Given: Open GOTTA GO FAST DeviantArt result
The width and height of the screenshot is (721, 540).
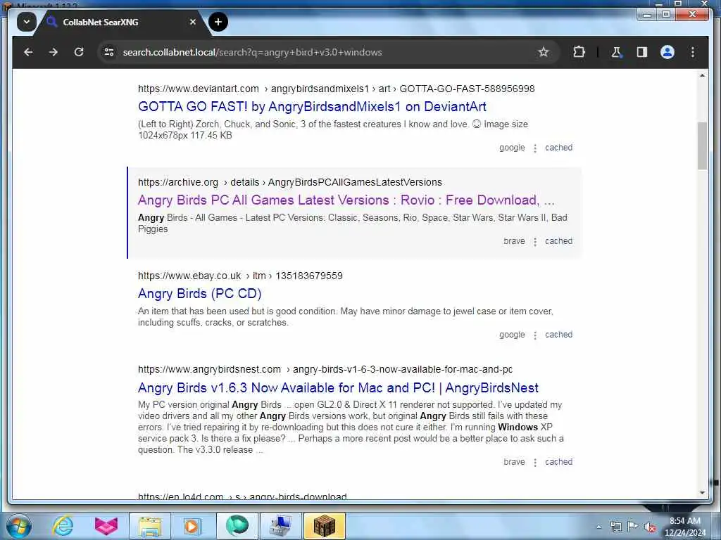Looking at the screenshot, I should pyautogui.click(x=312, y=107).
